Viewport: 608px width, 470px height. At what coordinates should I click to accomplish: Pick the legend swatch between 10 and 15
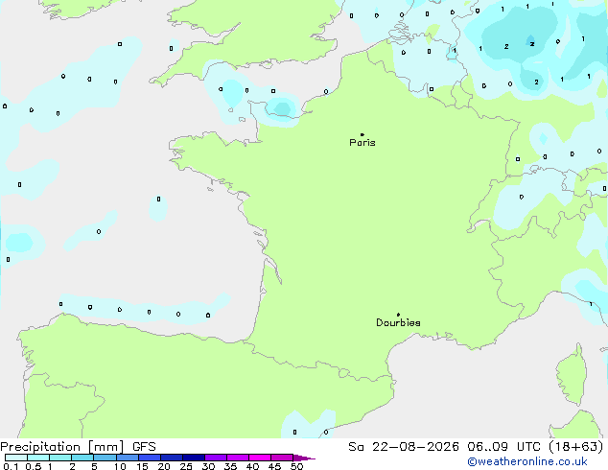(128, 458)
